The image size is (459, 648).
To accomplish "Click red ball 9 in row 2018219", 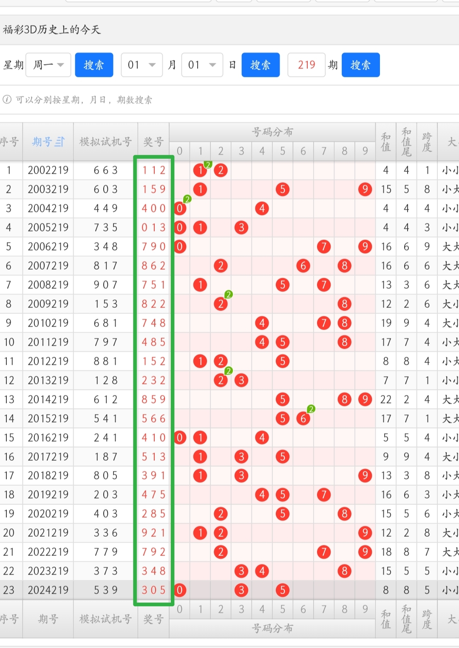I will click(365, 476).
